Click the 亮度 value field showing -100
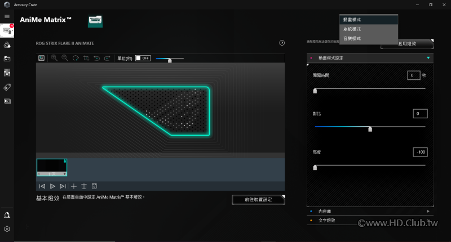Viewport: 451px width, 242px height. point(420,152)
